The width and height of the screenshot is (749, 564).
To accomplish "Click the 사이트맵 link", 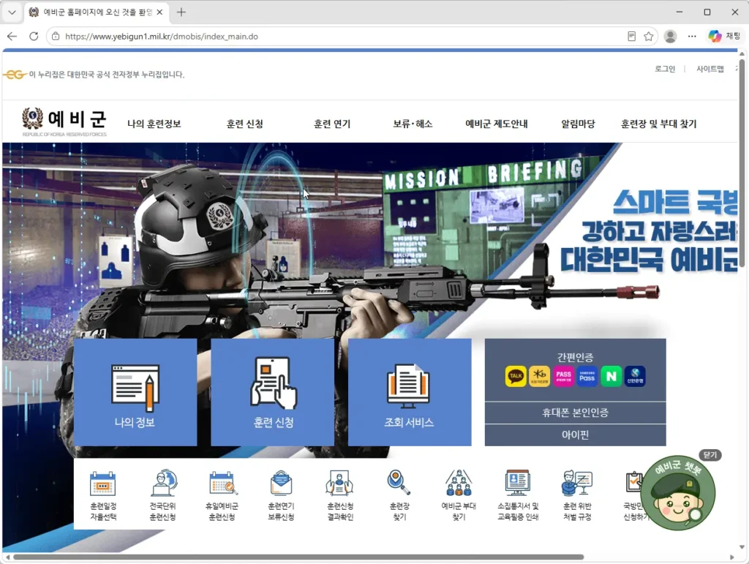I will tap(710, 69).
